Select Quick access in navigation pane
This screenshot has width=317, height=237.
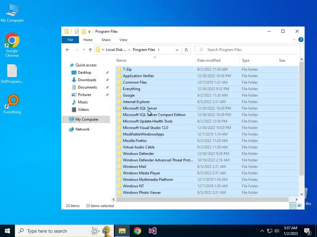86,65
